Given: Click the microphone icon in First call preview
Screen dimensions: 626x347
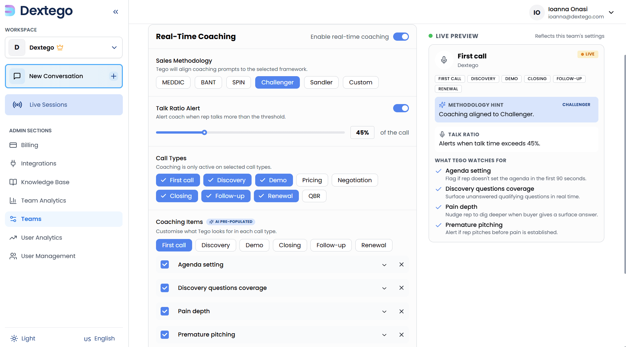Looking at the screenshot, I should 444,60.
